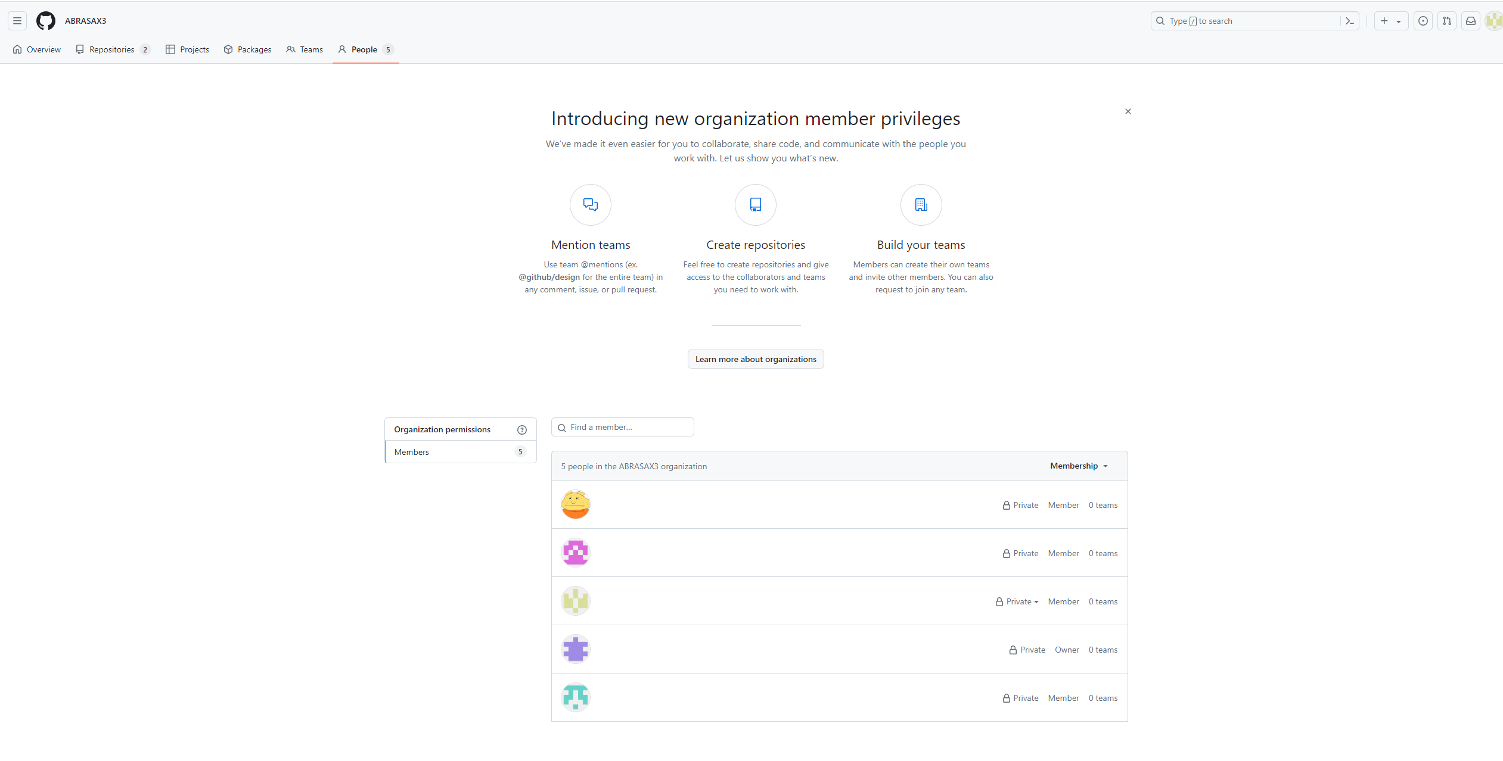Click Learn more about organizations button
This screenshot has height=761, width=1503.
tap(755, 359)
